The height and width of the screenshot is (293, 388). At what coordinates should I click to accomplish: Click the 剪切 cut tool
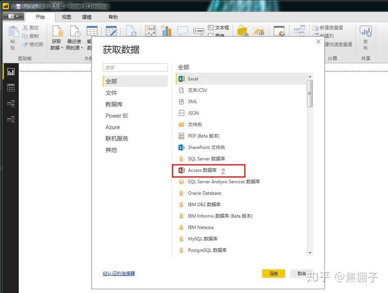point(31,27)
